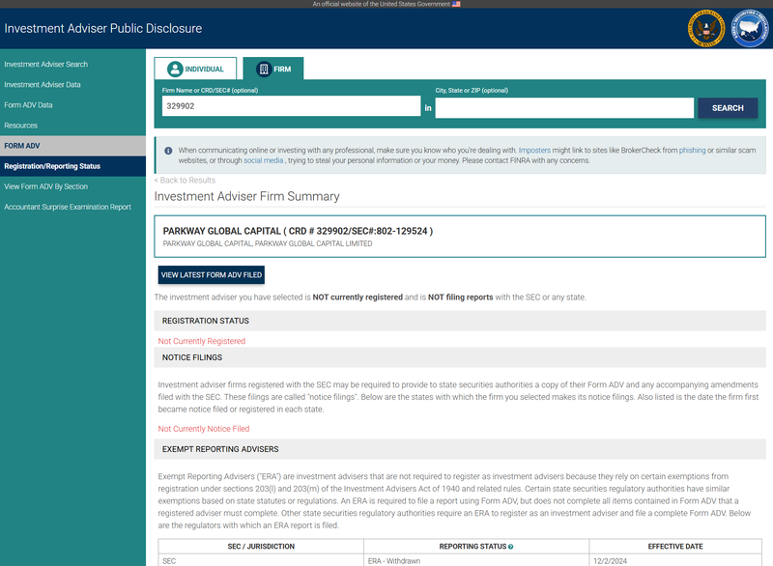Go Back to Results
This screenshot has height=566, width=773.
[185, 181]
